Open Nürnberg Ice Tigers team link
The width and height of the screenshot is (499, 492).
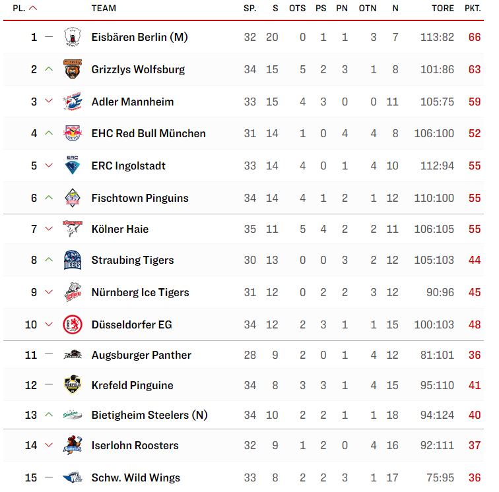(140, 292)
